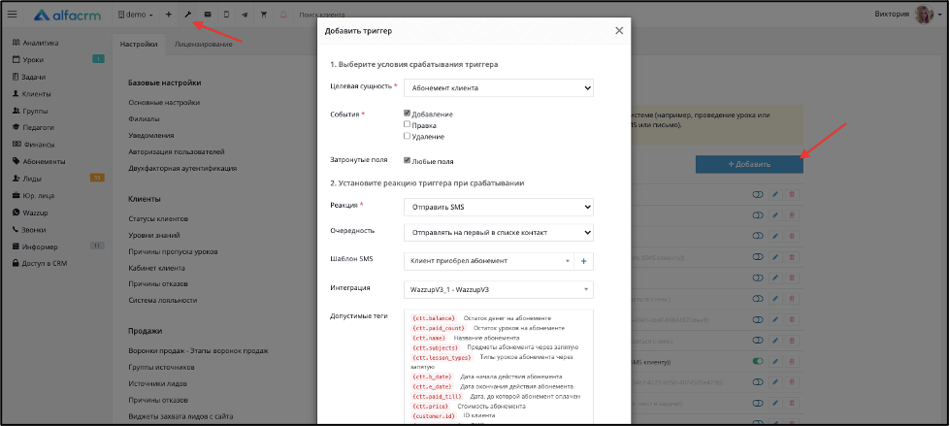Switch to the Настройки tab
This screenshot has height=426, width=950.
click(139, 45)
